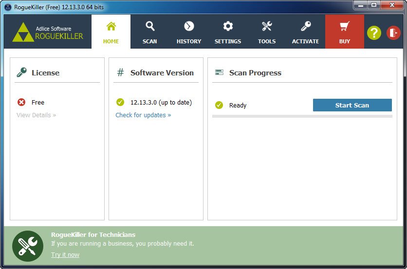Maximize the RogueKiller window
407x269 pixels.
(x=374, y=5)
